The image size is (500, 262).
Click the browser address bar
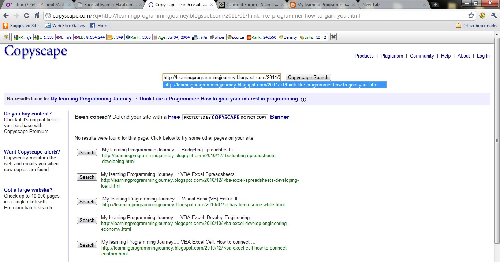(259, 16)
